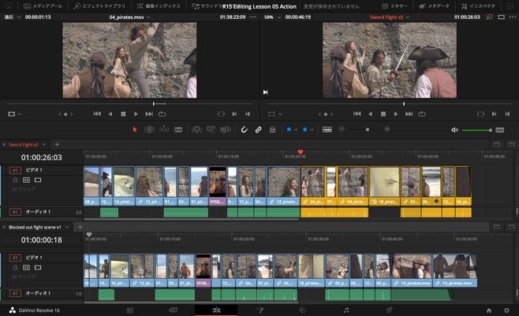Screen dimensions: 519x316
Task: Open the source viewer options three-dot menu
Action: tap(253, 17)
